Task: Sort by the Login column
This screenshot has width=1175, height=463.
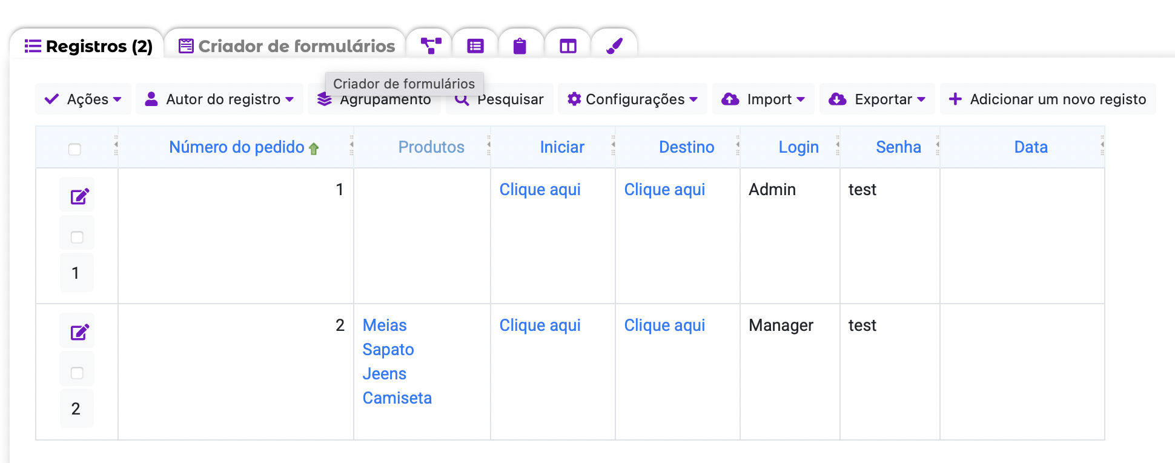Action: pos(798,147)
